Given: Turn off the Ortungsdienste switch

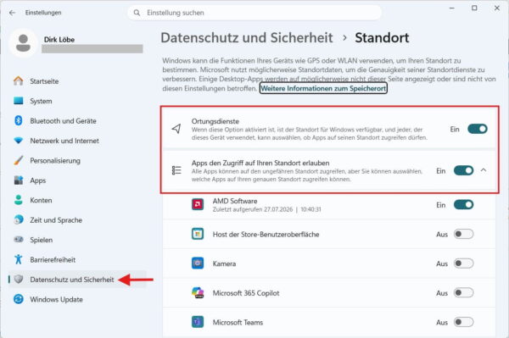Looking at the screenshot, I should [x=478, y=129].
